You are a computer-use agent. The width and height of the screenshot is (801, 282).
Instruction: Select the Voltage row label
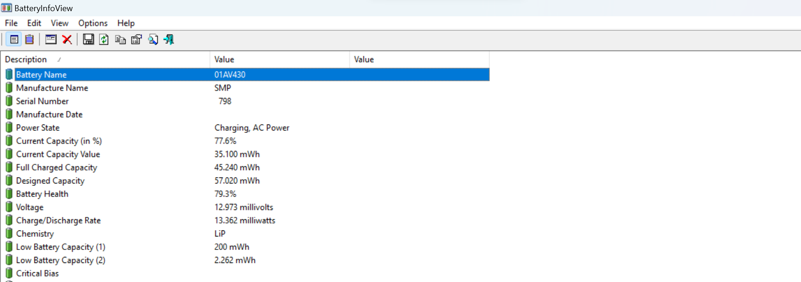coord(30,207)
